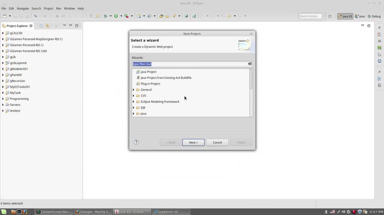Viewport: 384px width, 215px height.
Task: Click the globe web browser toolbar icon
Action: point(186,16)
